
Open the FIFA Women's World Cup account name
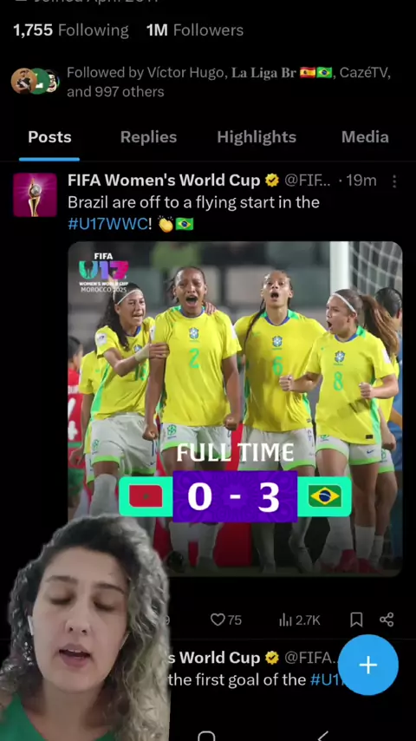tap(164, 180)
